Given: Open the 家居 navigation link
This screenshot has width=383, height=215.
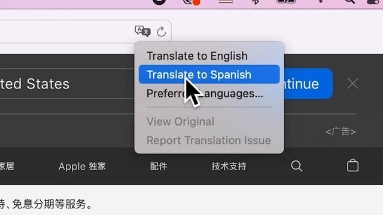Looking at the screenshot, I should coord(7,167).
